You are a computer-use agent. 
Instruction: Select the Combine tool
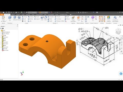58,19
